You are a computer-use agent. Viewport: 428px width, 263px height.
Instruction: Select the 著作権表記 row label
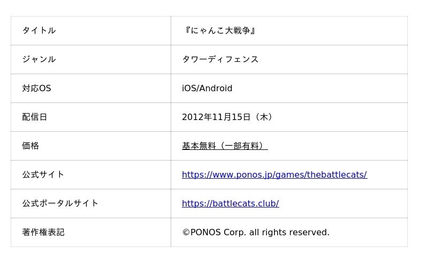click(x=43, y=233)
